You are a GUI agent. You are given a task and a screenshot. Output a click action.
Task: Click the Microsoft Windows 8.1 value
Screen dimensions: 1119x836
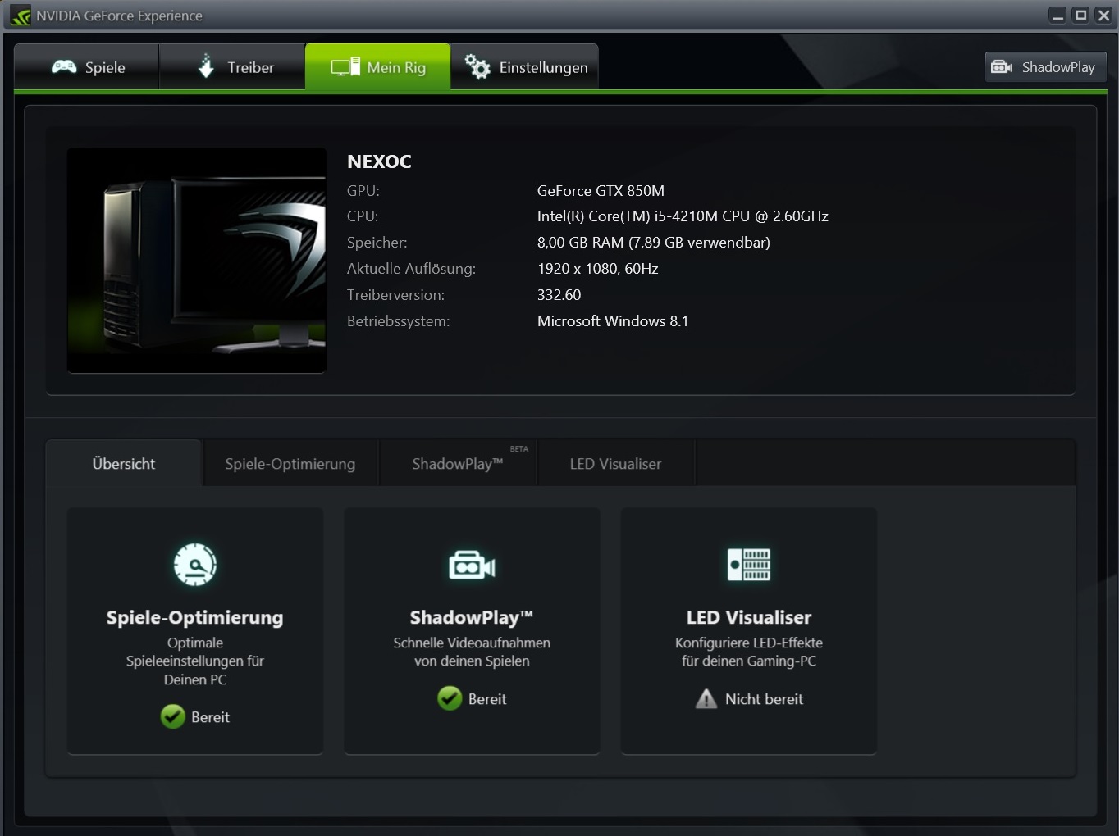(x=613, y=321)
